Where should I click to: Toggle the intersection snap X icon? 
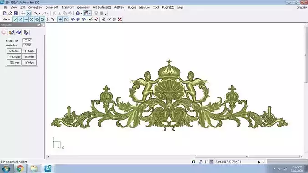point(31,20)
